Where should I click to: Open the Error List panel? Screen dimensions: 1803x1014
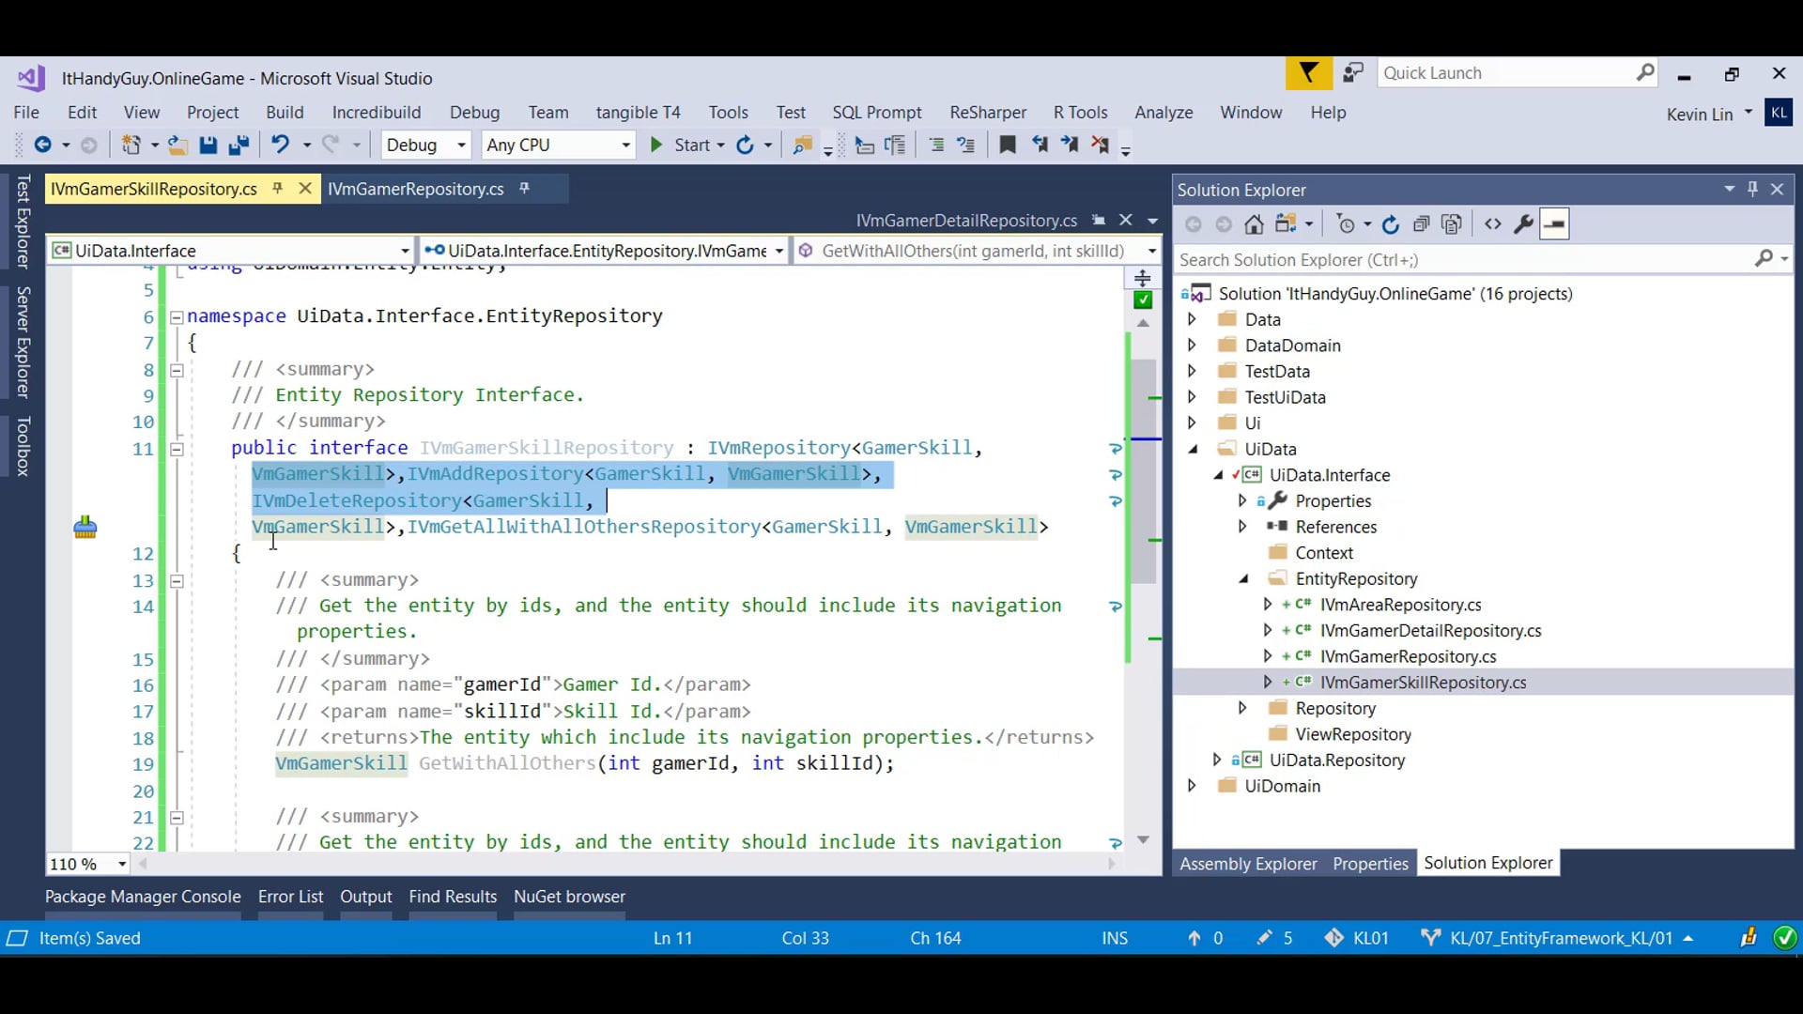(x=290, y=897)
